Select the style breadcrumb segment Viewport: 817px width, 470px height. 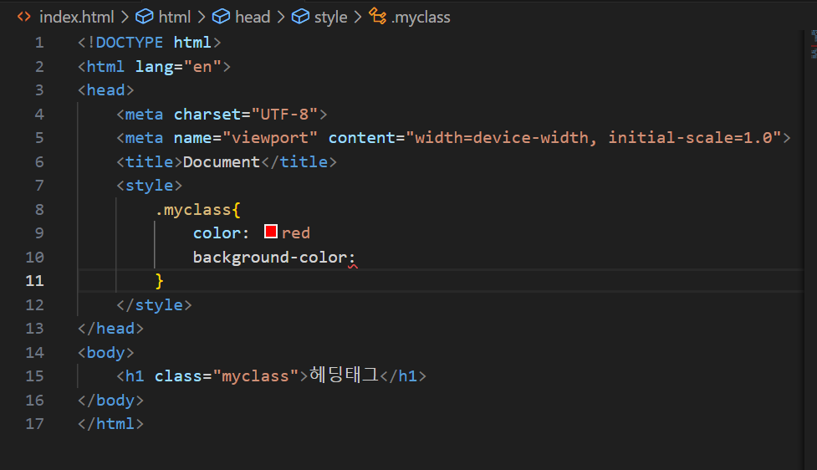(330, 18)
